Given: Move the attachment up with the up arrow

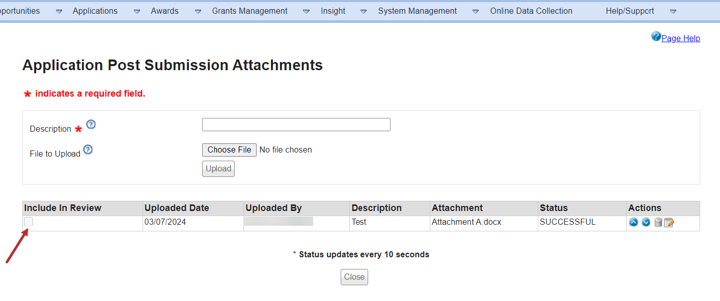Looking at the screenshot, I should 633,222.
